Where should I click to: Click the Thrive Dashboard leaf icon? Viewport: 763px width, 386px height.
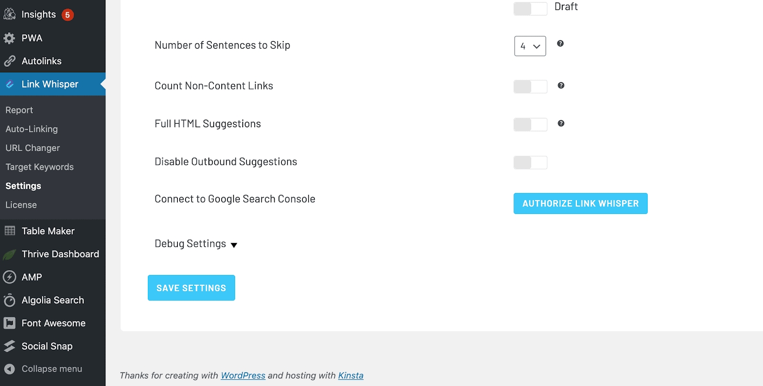(10, 254)
